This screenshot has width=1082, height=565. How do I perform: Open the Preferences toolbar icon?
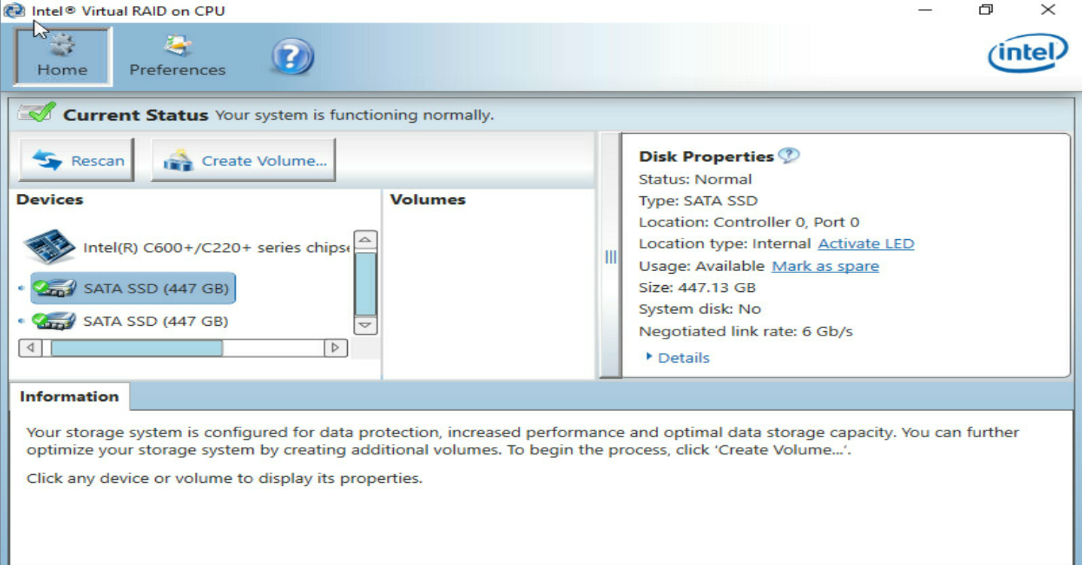tap(178, 45)
